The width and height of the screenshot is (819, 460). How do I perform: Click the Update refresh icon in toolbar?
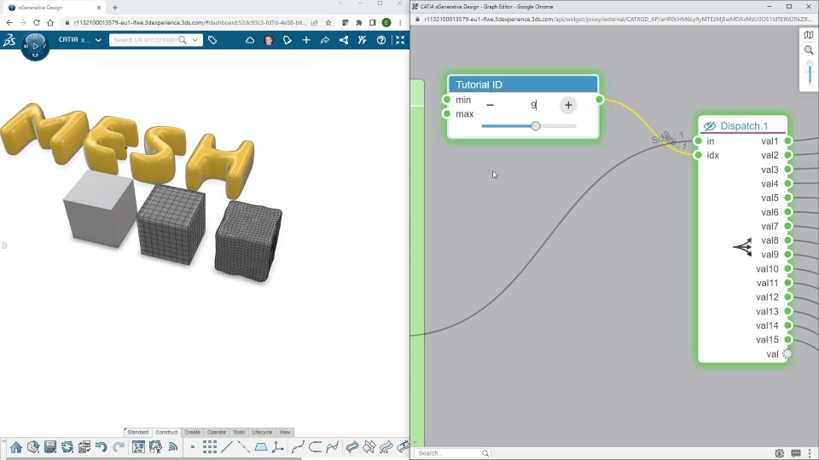click(x=67, y=447)
